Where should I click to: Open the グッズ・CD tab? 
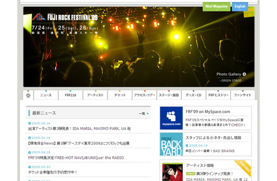[x=193, y=95]
